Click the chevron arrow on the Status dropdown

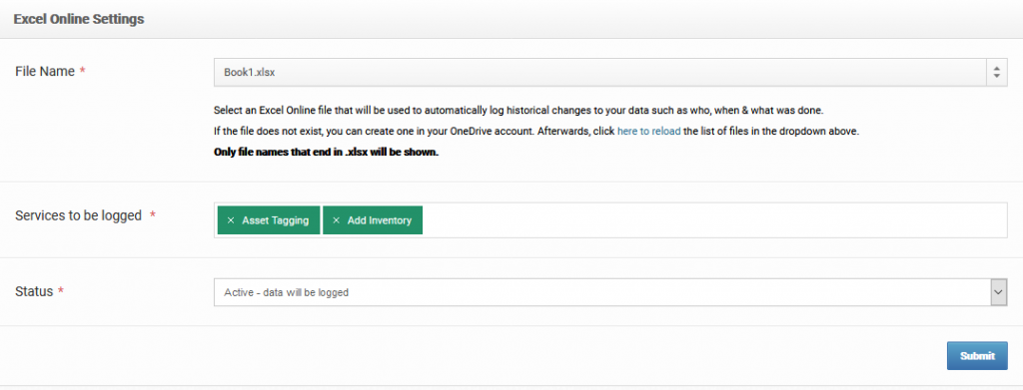pyautogui.click(x=998, y=292)
